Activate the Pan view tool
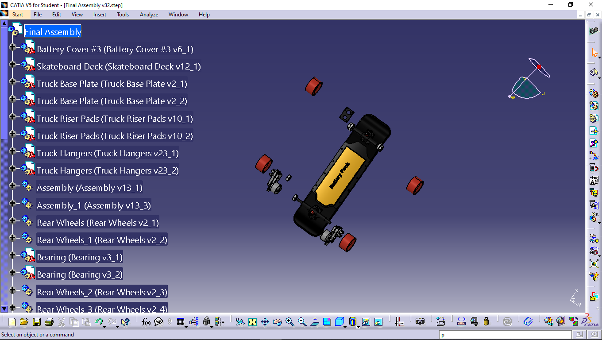This screenshot has width=602, height=340. [265, 322]
